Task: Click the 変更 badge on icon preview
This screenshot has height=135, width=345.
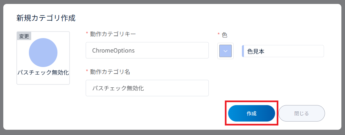Action: [x=24, y=36]
